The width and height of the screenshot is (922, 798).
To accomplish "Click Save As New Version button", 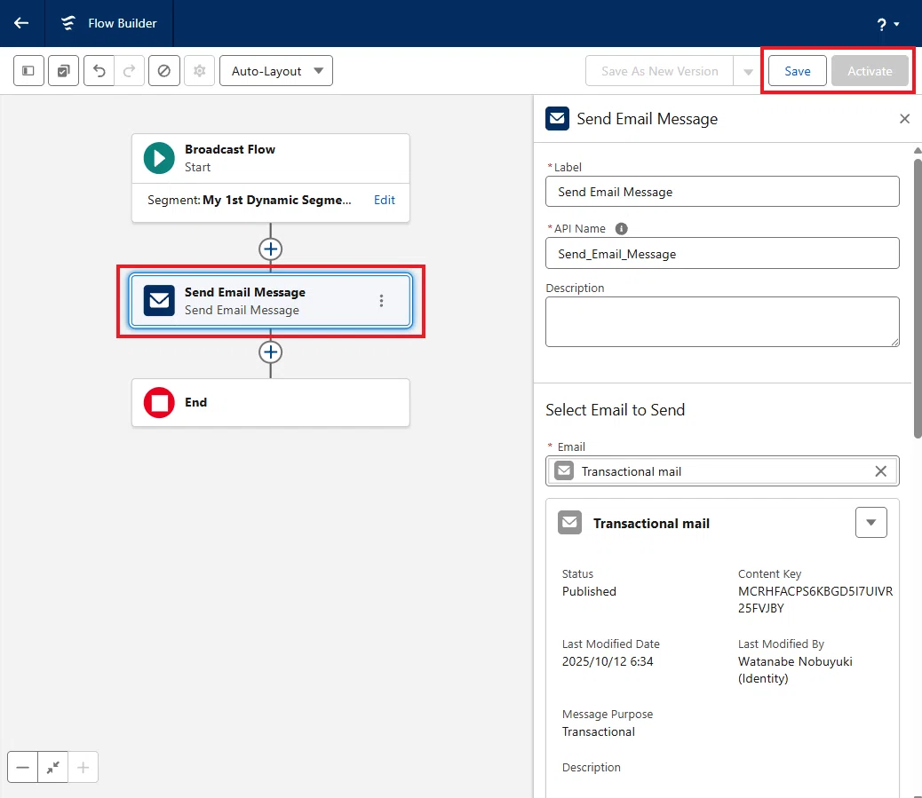I will 659,70.
